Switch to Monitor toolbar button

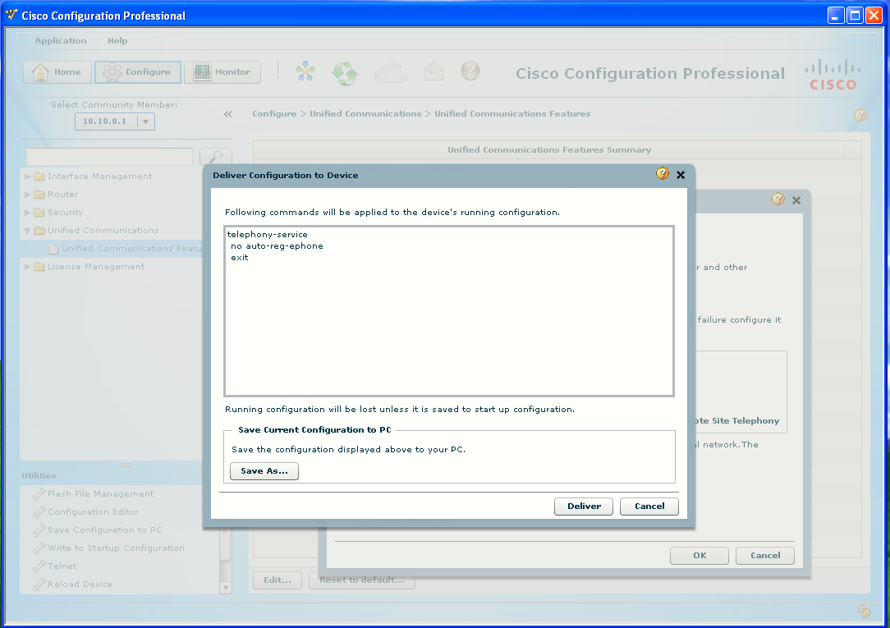(222, 72)
